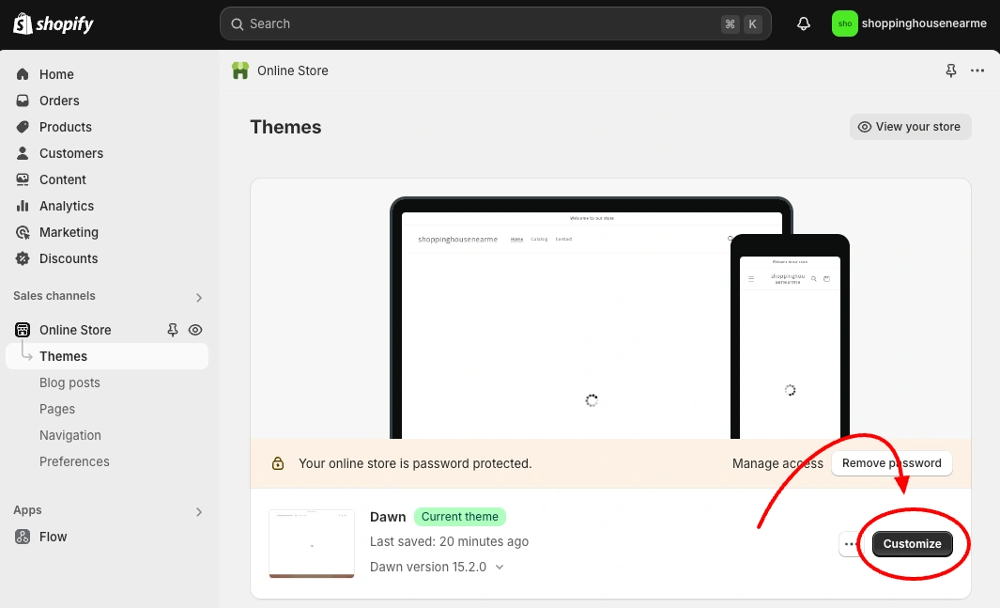Focus the Search input field

coord(496,23)
